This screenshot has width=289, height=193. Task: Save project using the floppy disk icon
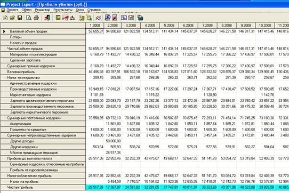pyautogui.click(x=20, y=18)
